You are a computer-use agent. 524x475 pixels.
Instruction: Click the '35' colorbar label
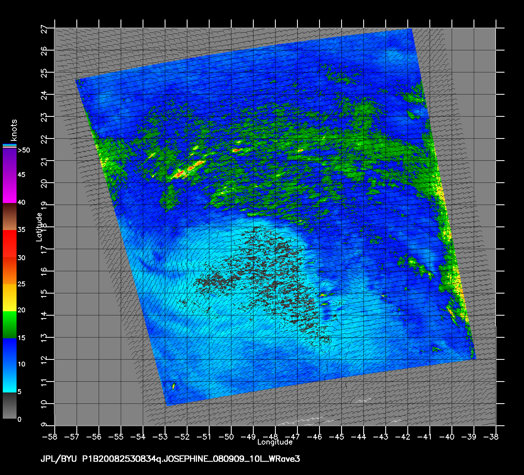pyautogui.click(x=22, y=230)
